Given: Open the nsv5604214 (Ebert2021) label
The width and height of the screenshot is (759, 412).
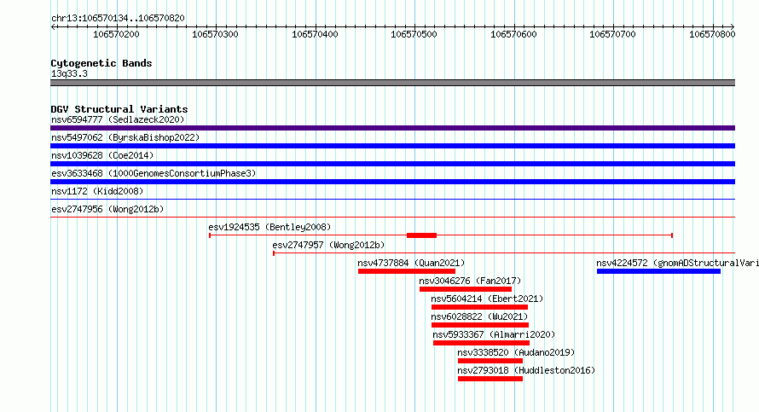Looking at the screenshot, I should [487, 299].
